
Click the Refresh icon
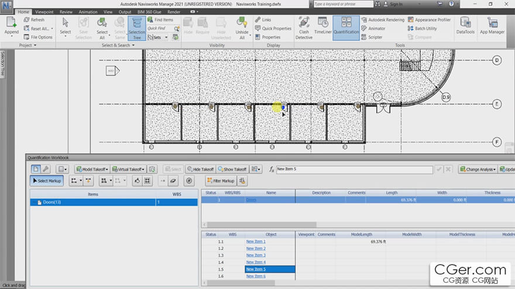pyautogui.click(x=26, y=20)
